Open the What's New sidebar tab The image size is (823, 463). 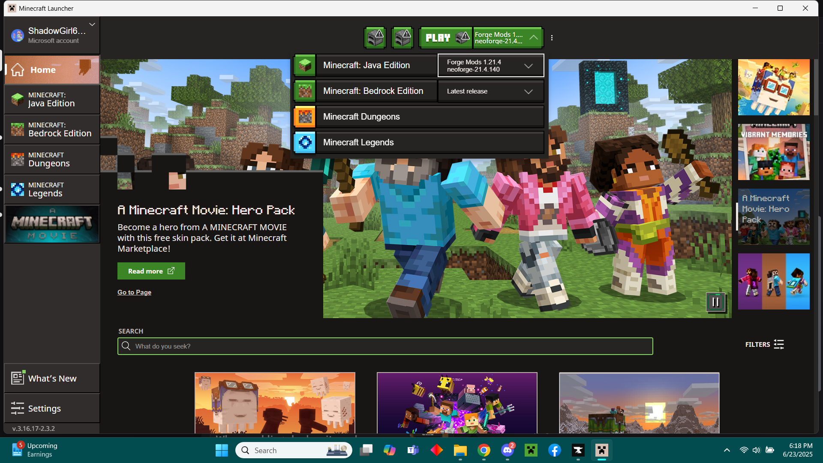pyautogui.click(x=52, y=378)
